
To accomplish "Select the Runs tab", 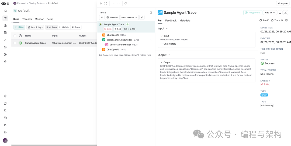I will click(x=16, y=19).
